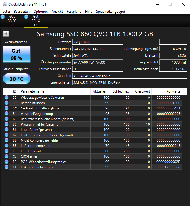Select the CRC-Fehler parameter name
This screenshot has width=190, height=206.
click(29, 156)
